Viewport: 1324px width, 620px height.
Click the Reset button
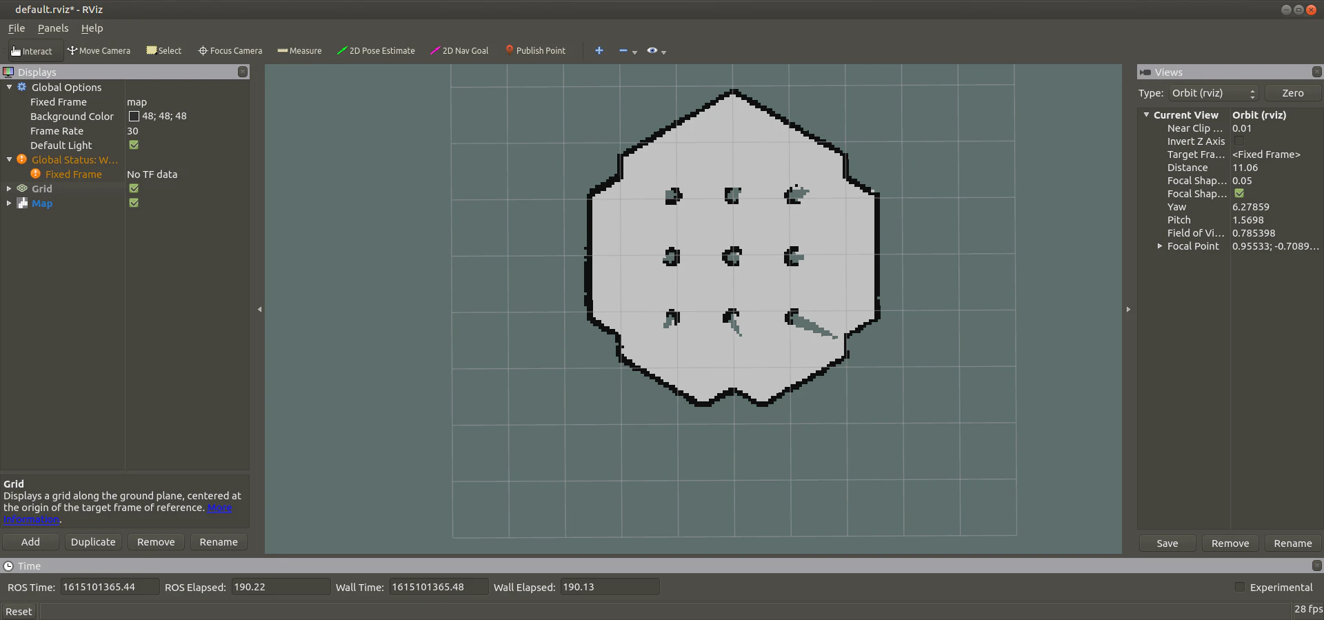(19, 612)
